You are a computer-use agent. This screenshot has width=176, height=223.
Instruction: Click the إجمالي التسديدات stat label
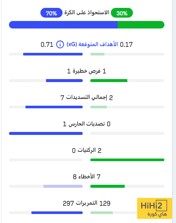[87, 97]
